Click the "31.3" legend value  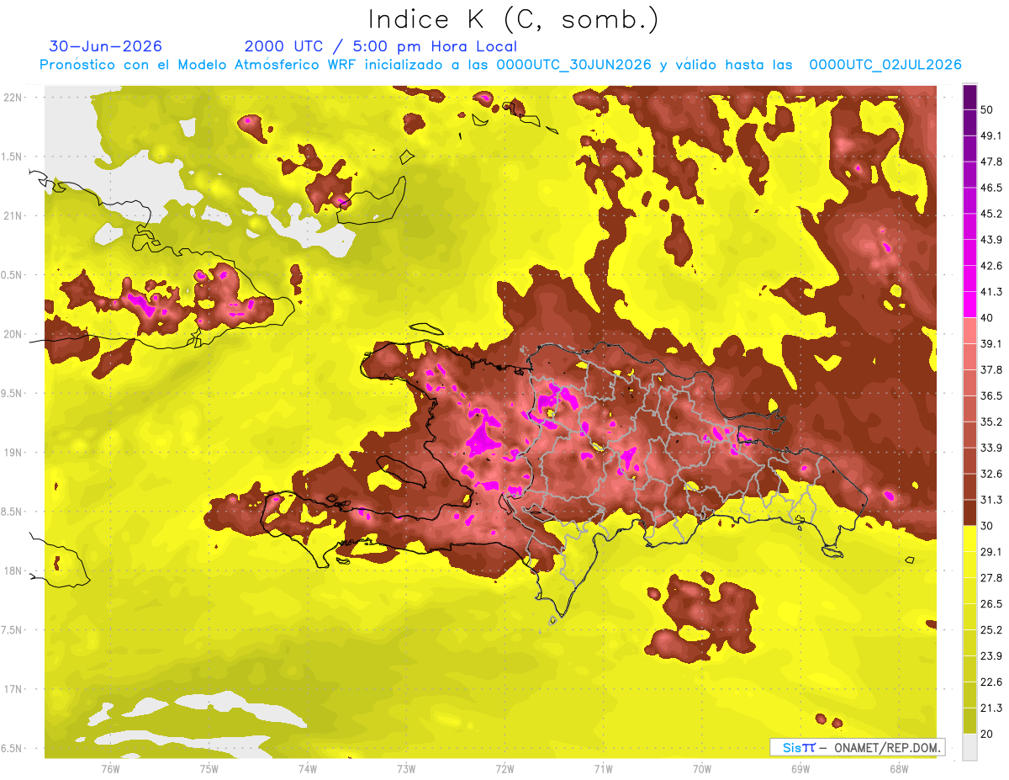click(992, 500)
